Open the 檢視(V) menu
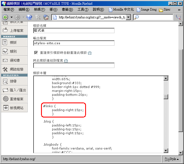 point(39,9)
